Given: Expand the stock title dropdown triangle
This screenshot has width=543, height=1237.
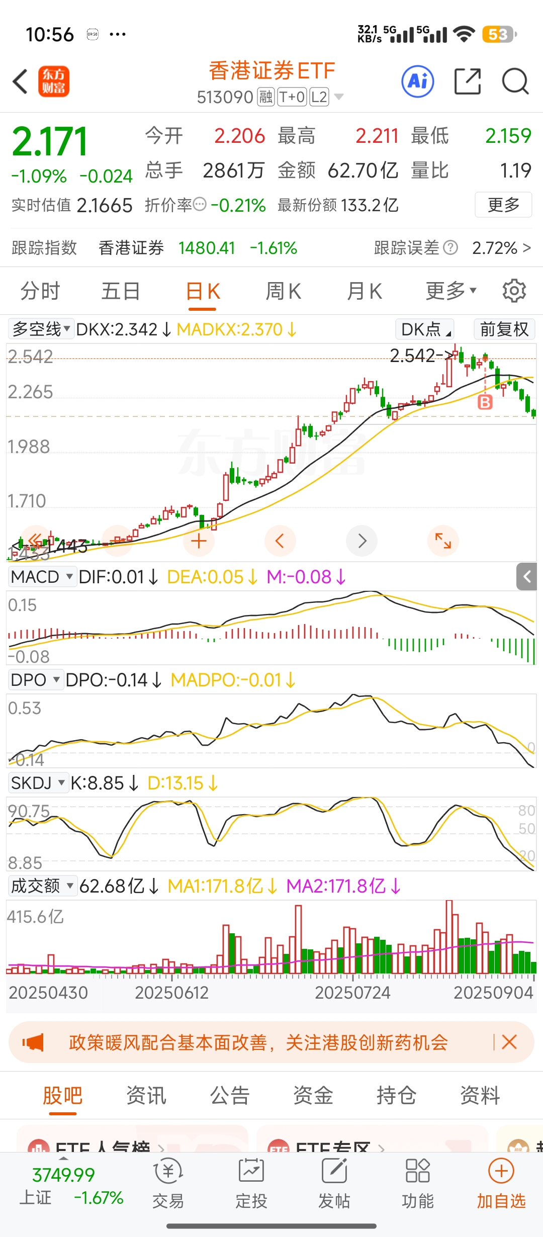Looking at the screenshot, I should tap(339, 97).
